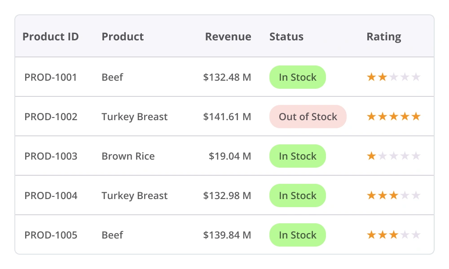Image resolution: width=449 pixels, height=269 pixels.
Task: Click the Status column header
Action: tap(286, 37)
